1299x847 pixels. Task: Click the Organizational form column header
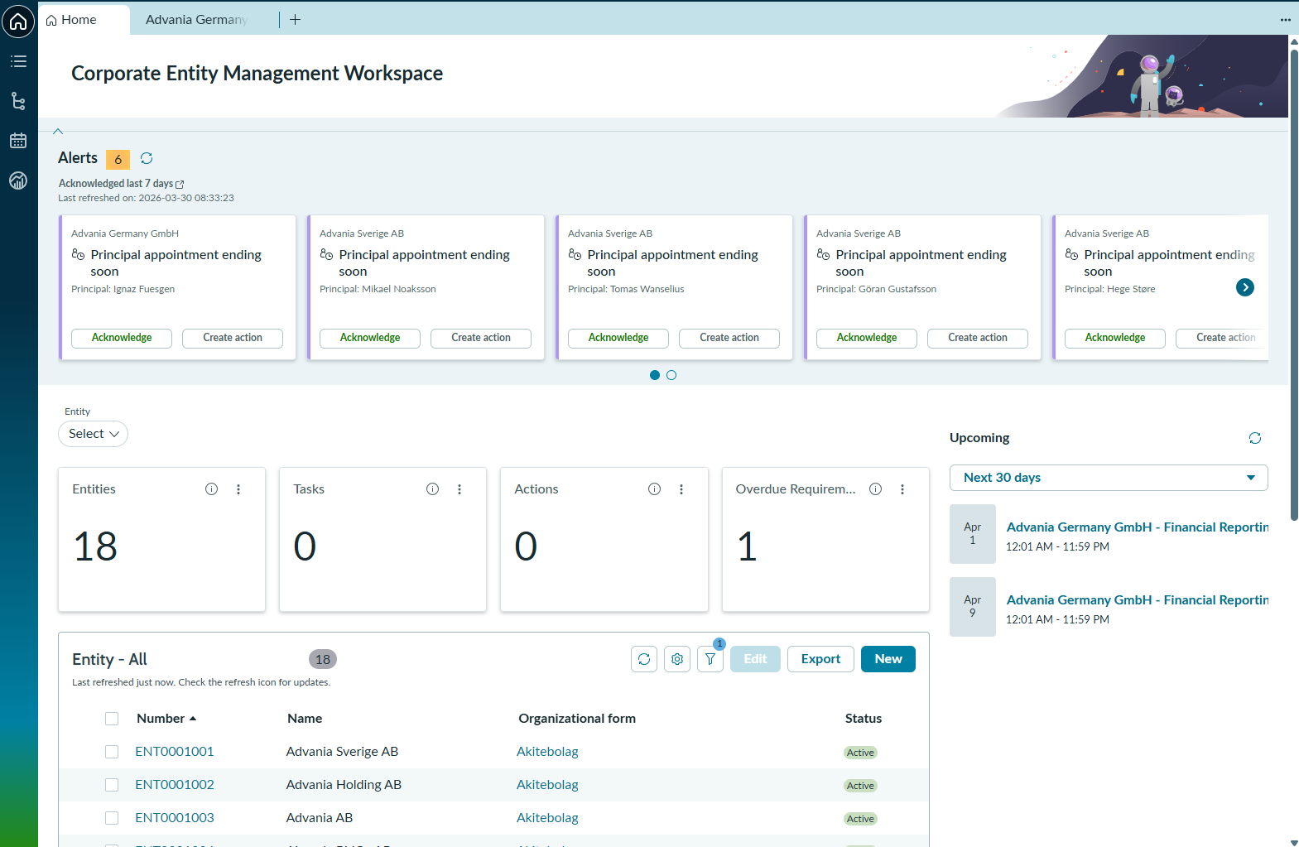577,719
